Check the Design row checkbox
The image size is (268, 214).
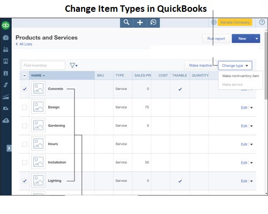(25, 108)
